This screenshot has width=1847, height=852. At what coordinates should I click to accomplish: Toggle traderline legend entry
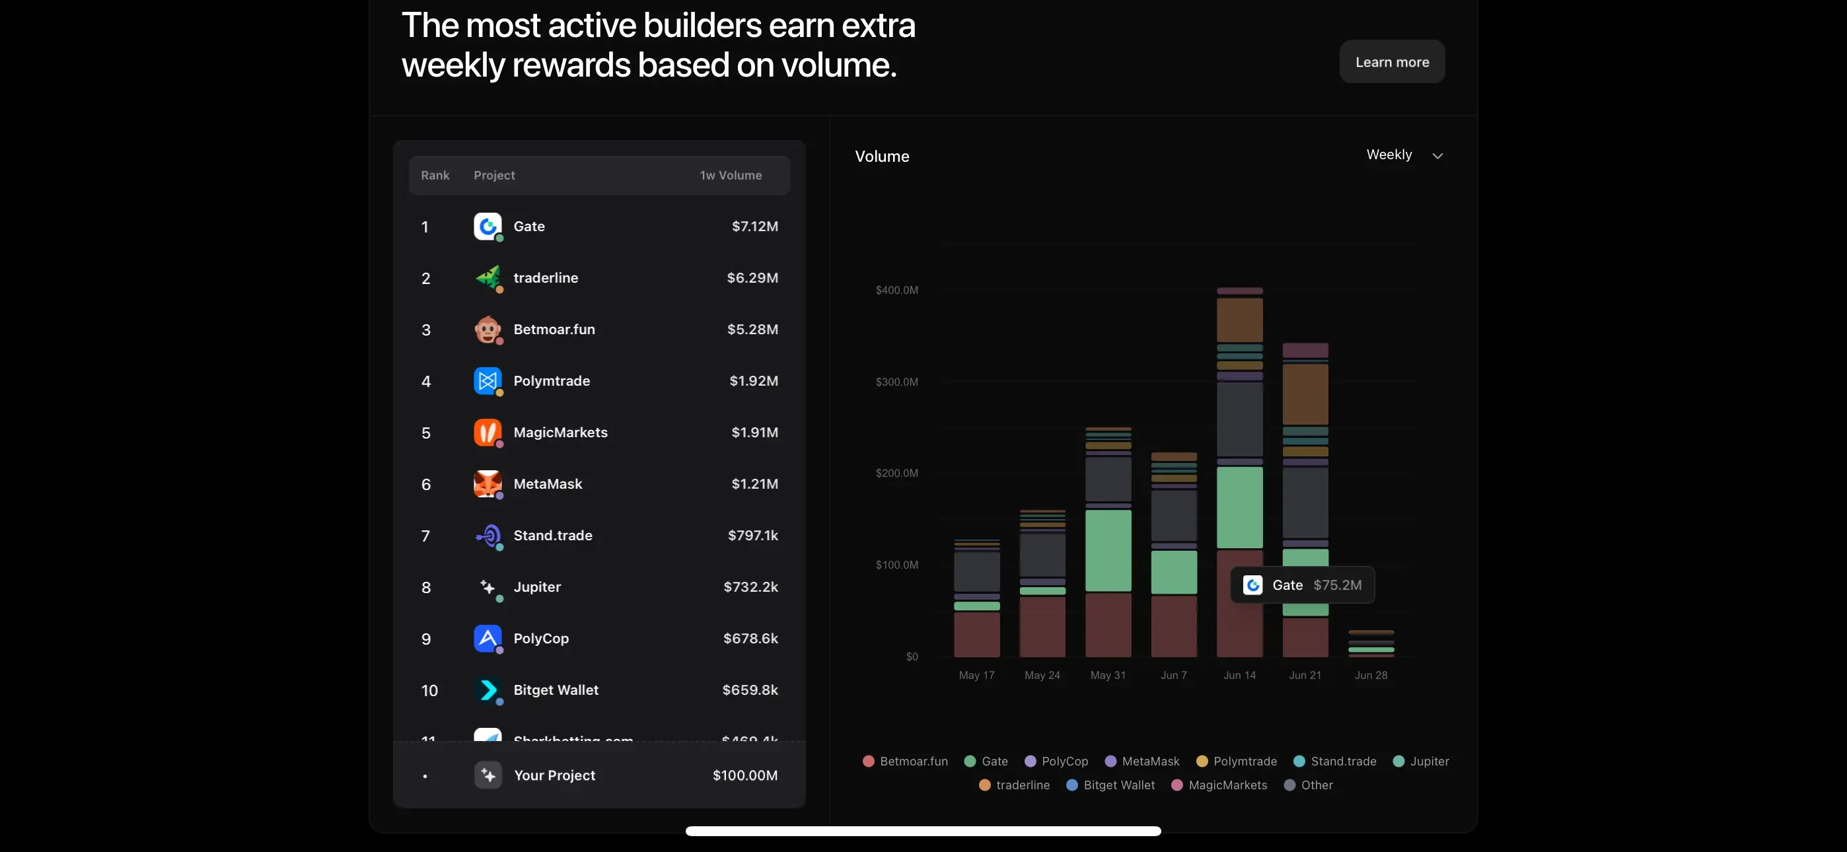(x=1014, y=785)
